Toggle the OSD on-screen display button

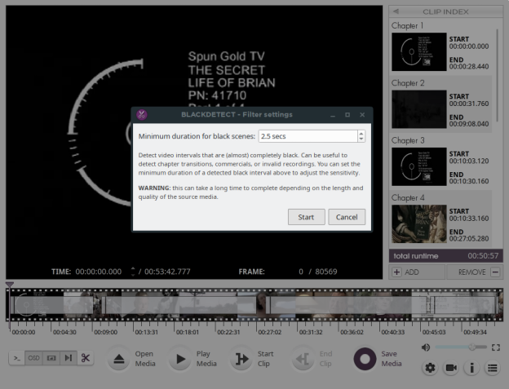point(33,358)
